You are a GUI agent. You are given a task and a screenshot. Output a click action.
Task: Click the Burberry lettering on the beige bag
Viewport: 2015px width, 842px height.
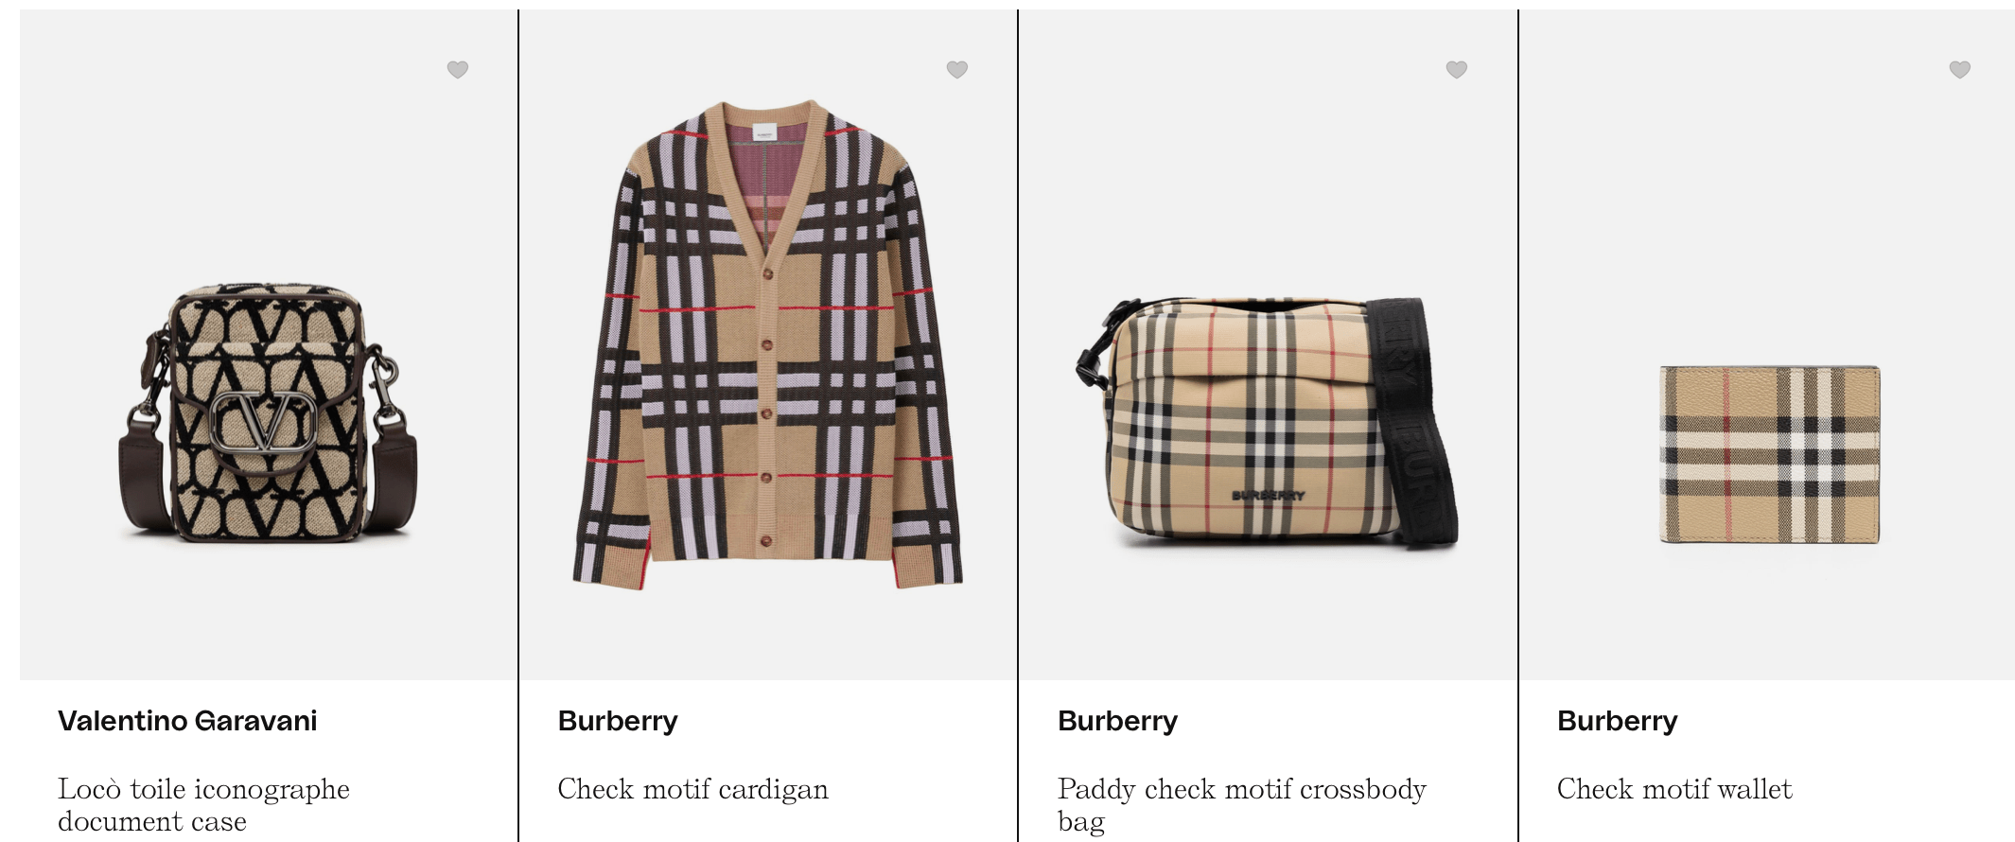pos(1268,495)
